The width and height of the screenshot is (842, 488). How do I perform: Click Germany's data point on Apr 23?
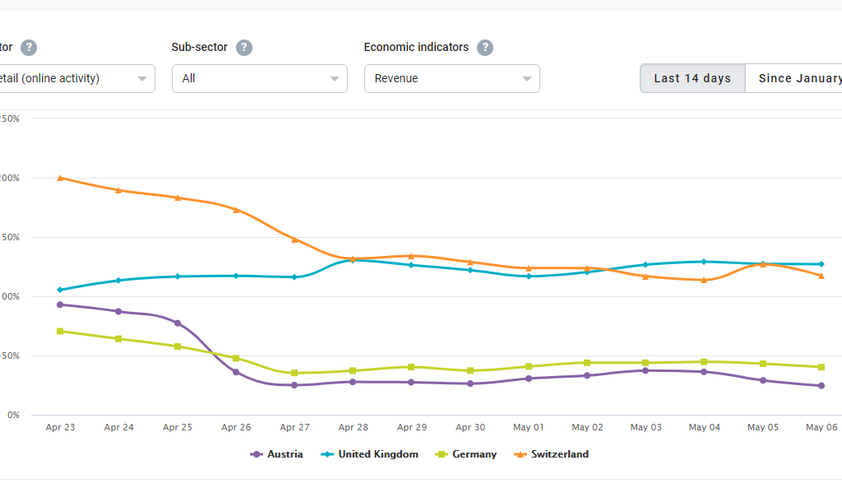60,332
